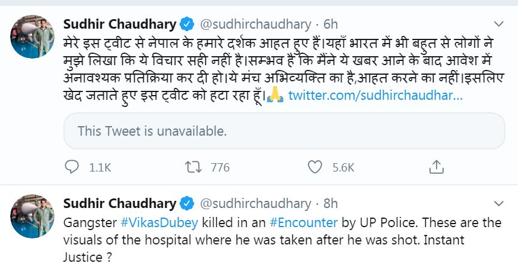Click the Sudhir Chaudhary name on the second tweet
The image size is (518, 263).
click(120, 203)
